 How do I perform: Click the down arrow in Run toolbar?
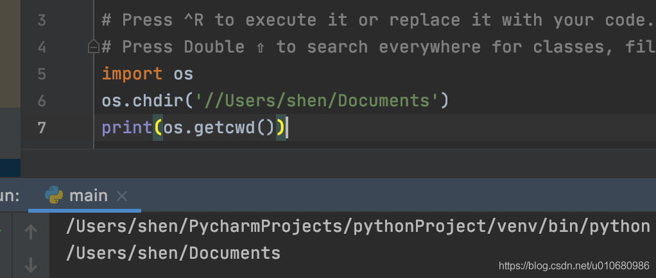[30, 264]
